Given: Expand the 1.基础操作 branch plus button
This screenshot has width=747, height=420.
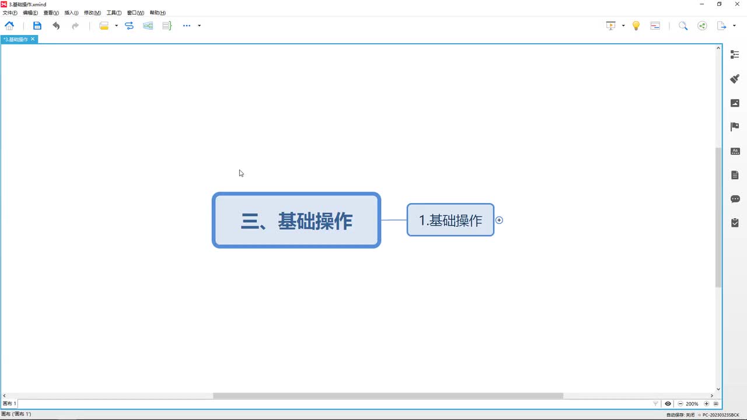Looking at the screenshot, I should pyautogui.click(x=499, y=220).
